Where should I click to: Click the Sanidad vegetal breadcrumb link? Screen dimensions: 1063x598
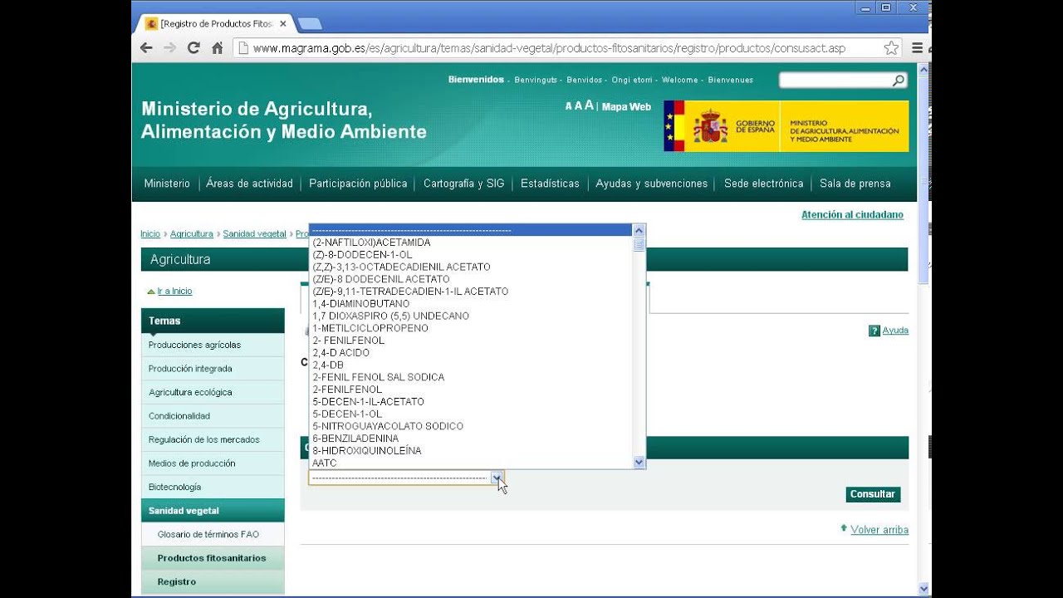point(254,234)
